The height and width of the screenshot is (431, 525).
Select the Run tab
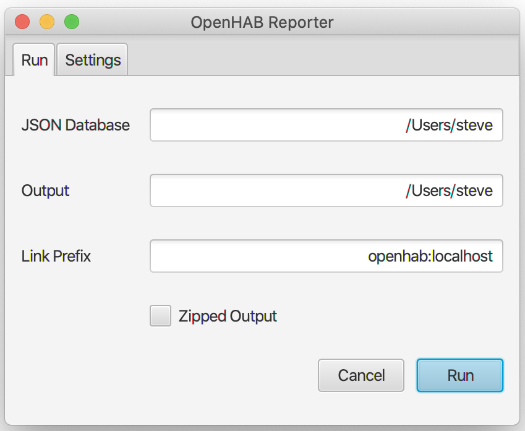pos(34,59)
